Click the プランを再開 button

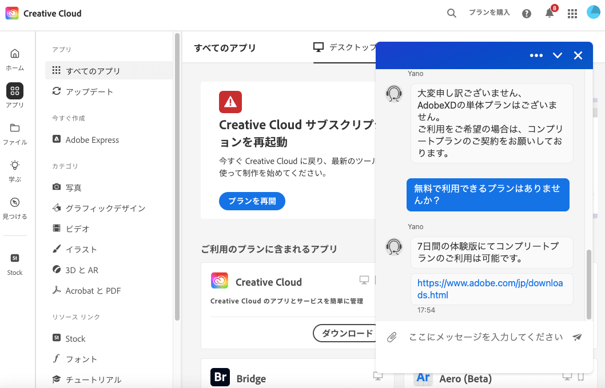point(252,201)
